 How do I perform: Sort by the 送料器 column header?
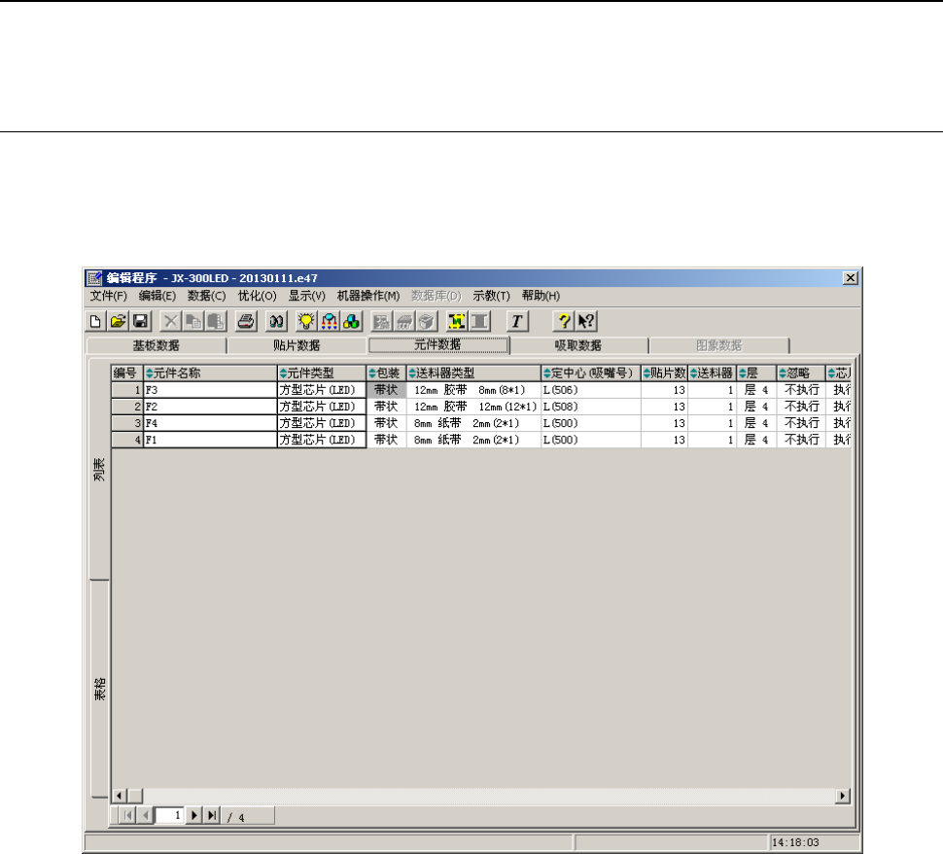[x=712, y=374]
